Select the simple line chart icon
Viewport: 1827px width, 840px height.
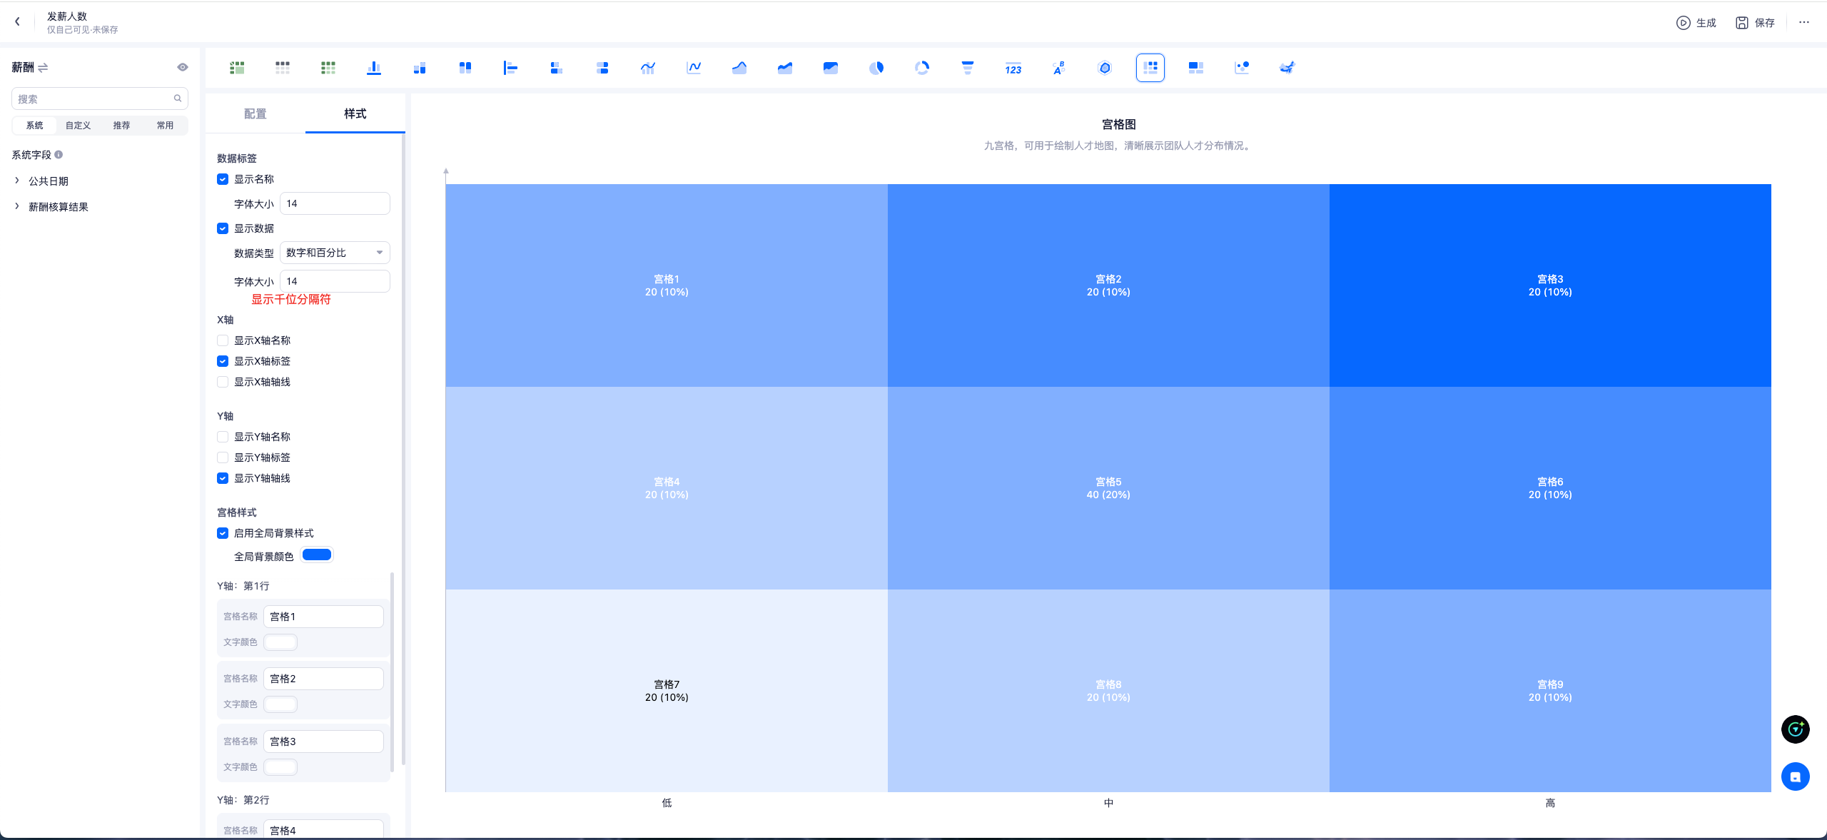pyautogui.click(x=694, y=68)
